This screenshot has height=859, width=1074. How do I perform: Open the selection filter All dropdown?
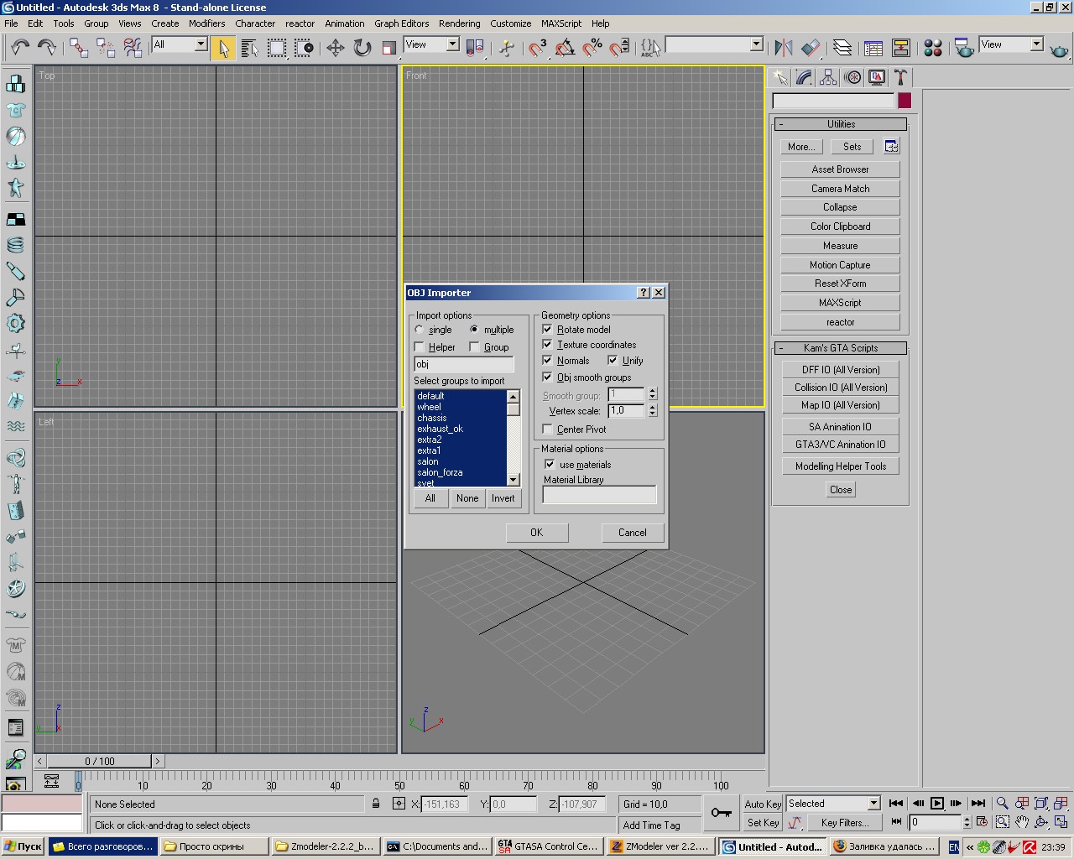click(201, 44)
